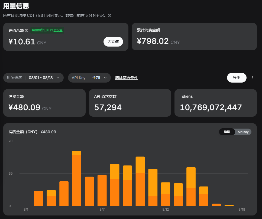Click the 消费金额（CNY）chart title
Screen dimensions: 262x219
tap(23, 132)
